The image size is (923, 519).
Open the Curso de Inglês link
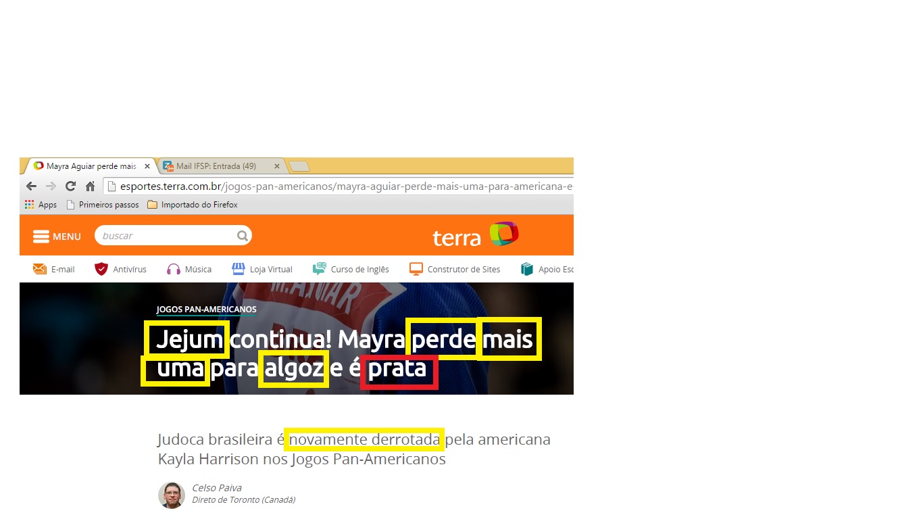click(351, 269)
